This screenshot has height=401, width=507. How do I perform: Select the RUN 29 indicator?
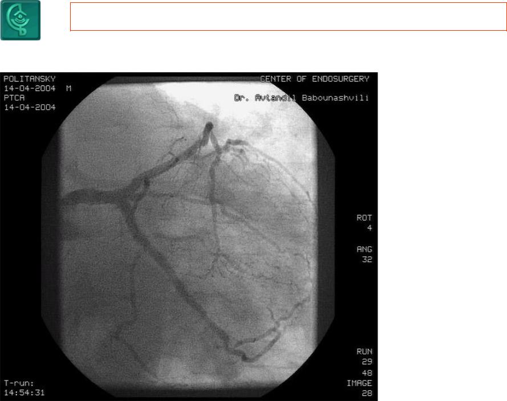364,357
